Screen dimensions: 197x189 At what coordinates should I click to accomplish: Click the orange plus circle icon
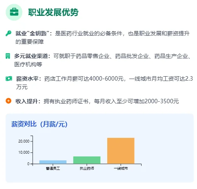point(8,101)
